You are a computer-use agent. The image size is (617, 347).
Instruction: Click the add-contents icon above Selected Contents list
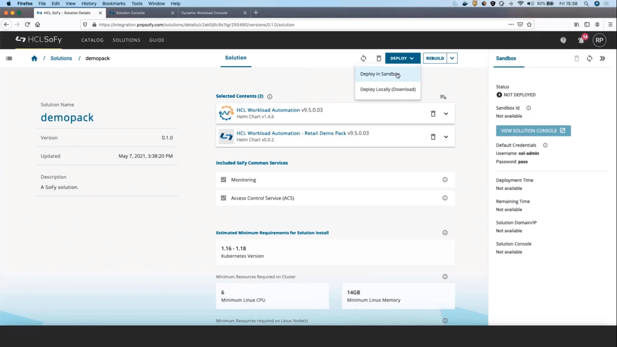(443, 97)
